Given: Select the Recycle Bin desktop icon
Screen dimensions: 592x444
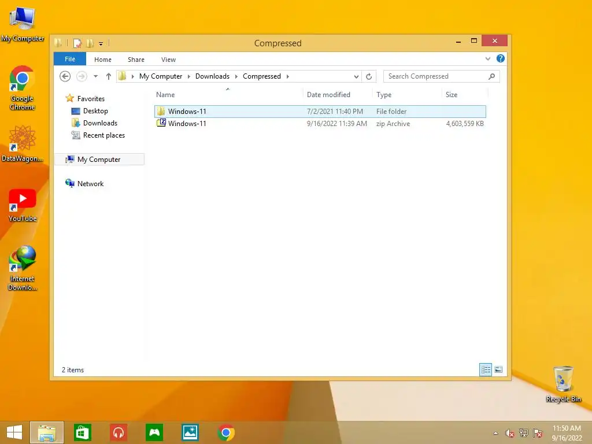Looking at the screenshot, I should tap(563, 384).
